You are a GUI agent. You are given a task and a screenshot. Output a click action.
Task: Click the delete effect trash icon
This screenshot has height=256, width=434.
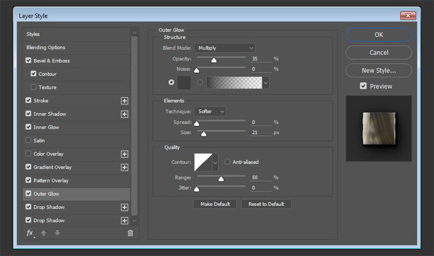click(130, 233)
